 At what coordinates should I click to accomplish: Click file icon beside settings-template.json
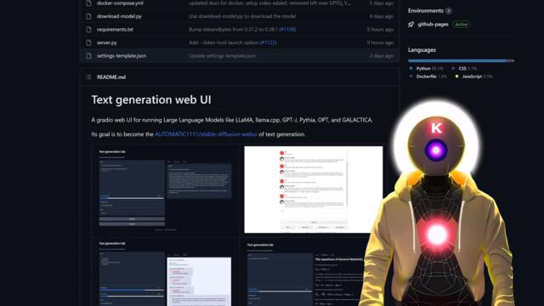coord(88,56)
